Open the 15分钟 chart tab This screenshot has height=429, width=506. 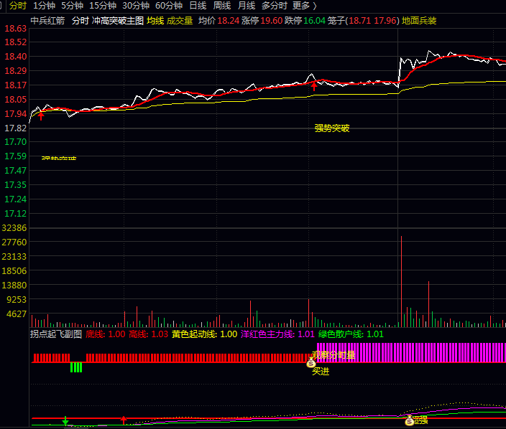pyautogui.click(x=103, y=6)
